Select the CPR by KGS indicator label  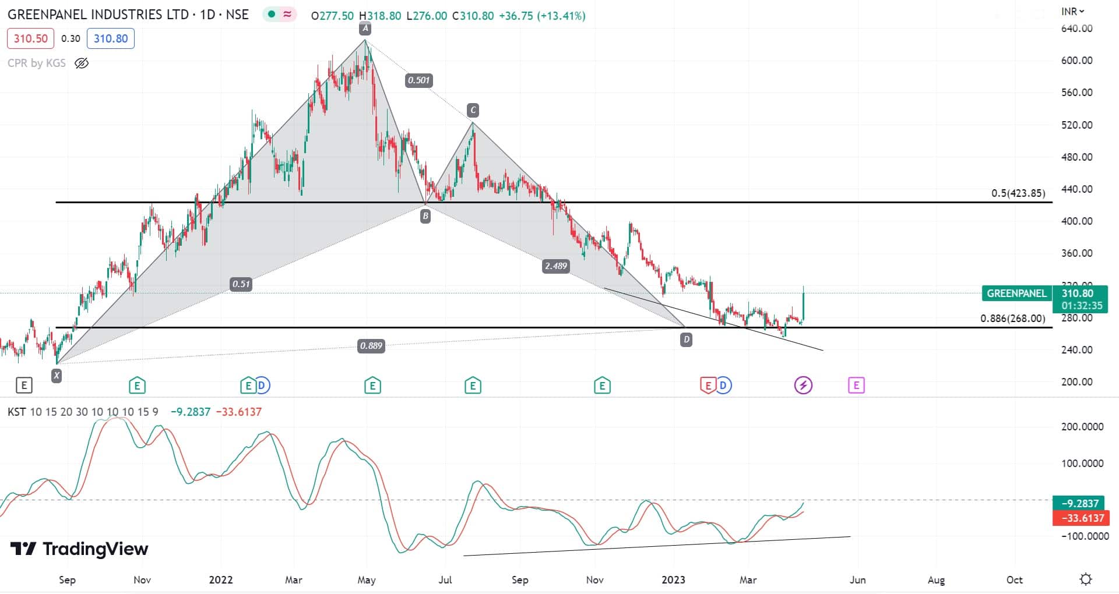pyautogui.click(x=37, y=63)
